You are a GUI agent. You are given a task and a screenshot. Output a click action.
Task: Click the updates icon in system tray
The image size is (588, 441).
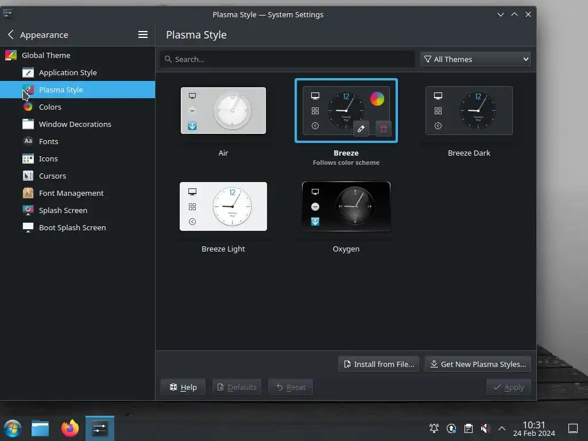[x=451, y=428]
